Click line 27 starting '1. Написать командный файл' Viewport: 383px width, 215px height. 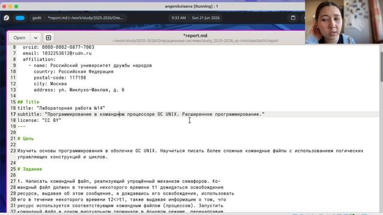118,181
